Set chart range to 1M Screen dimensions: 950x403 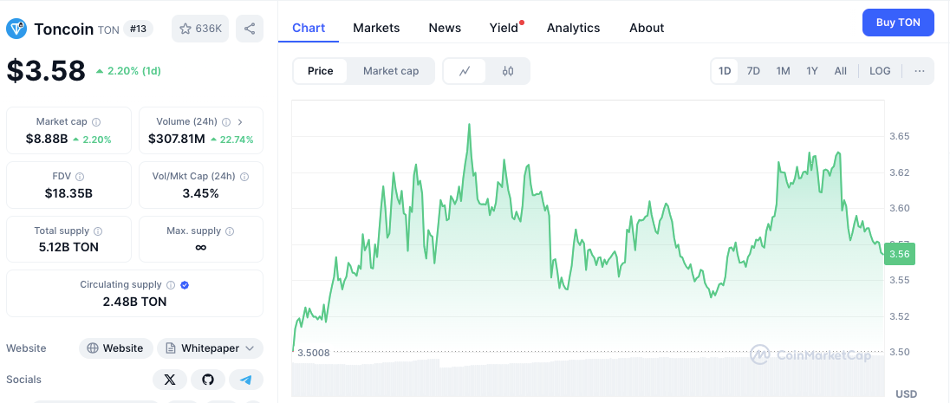[783, 71]
